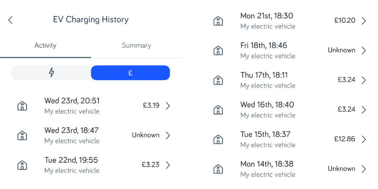Click home icon for Mon 21st 18:30 charge
Screen dimensions: 378x189
[218, 21]
